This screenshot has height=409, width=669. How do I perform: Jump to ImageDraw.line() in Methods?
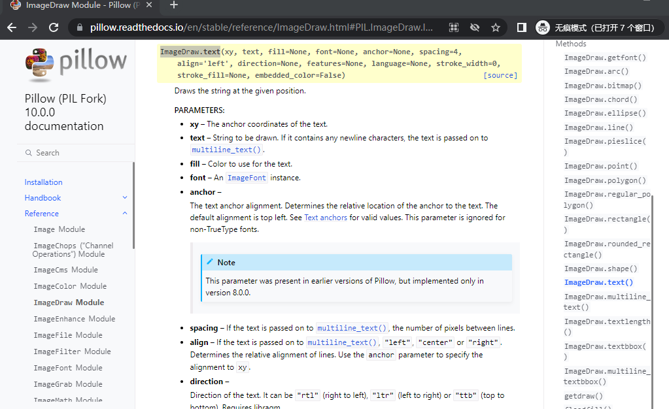coord(598,127)
